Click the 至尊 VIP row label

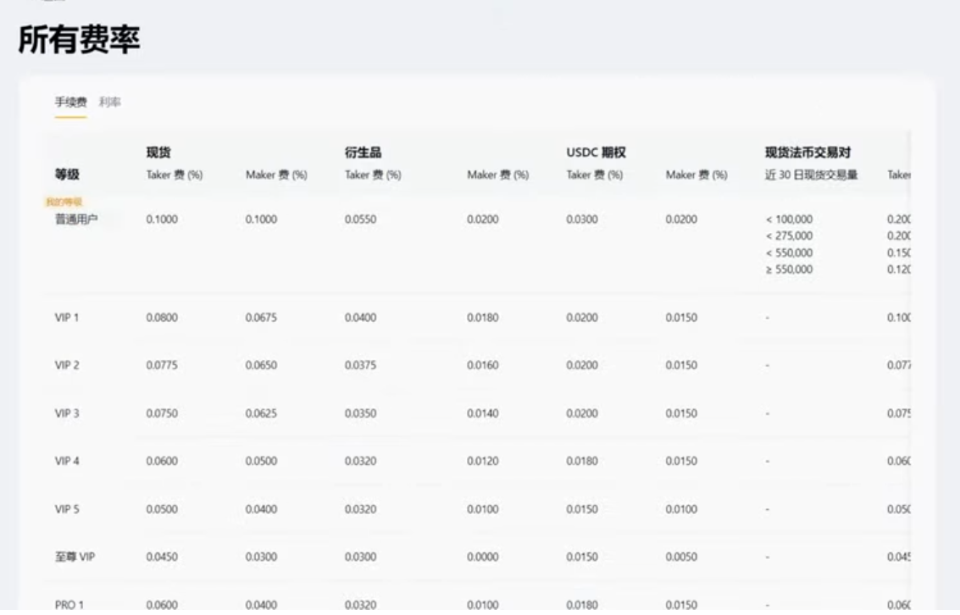75,557
